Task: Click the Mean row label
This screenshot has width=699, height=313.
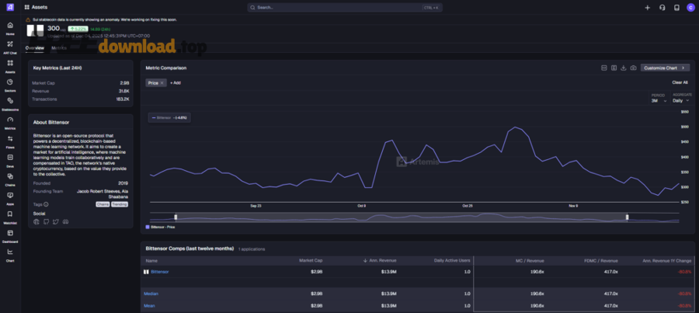Action: click(149, 306)
